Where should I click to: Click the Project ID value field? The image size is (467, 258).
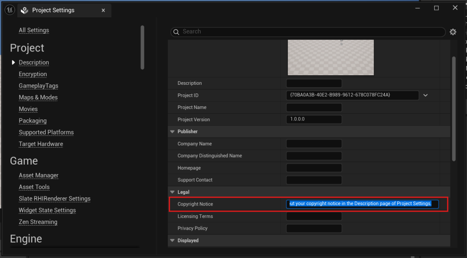[353, 95]
